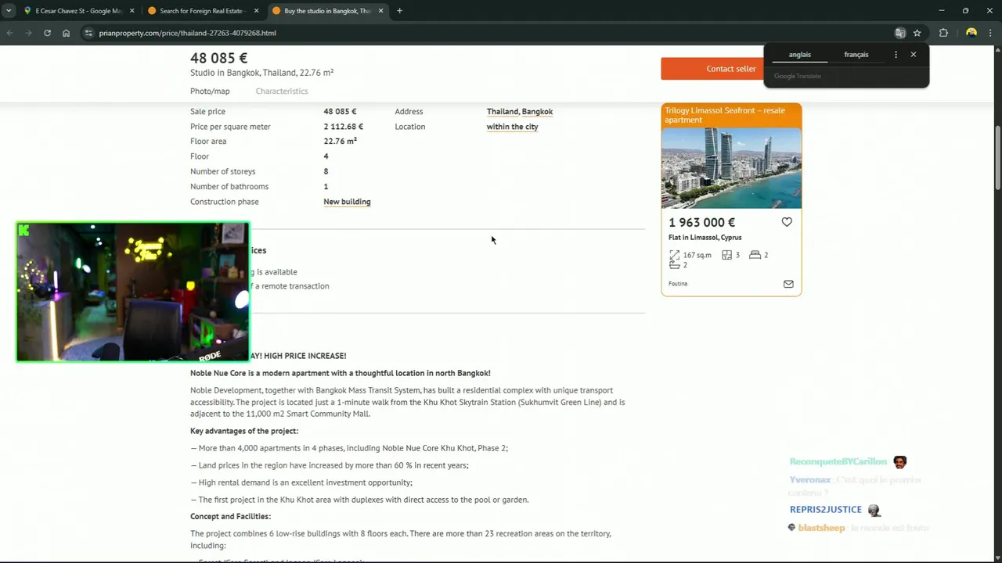Click ReconqueteBYCarillon username in chat
The width and height of the screenshot is (1002, 563).
click(x=838, y=462)
